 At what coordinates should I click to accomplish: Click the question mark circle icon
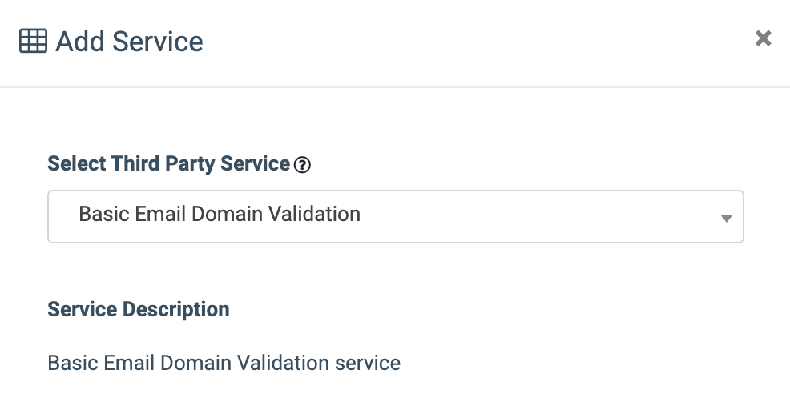pos(302,165)
